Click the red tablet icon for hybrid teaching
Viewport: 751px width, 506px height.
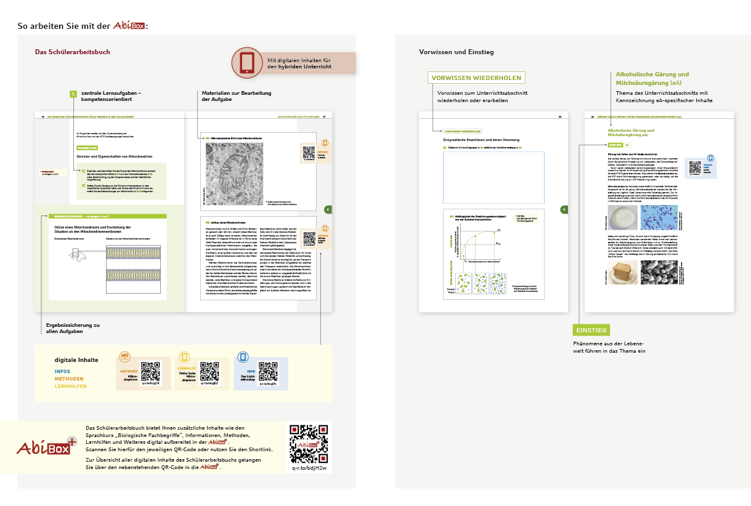[x=247, y=63]
